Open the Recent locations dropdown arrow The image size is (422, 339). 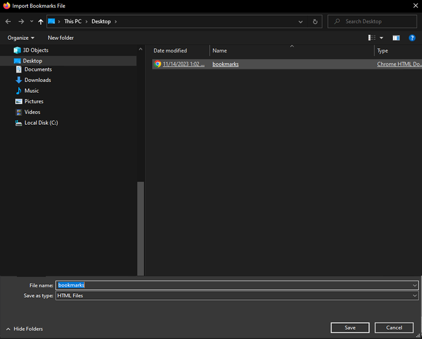[x=31, y=22]
